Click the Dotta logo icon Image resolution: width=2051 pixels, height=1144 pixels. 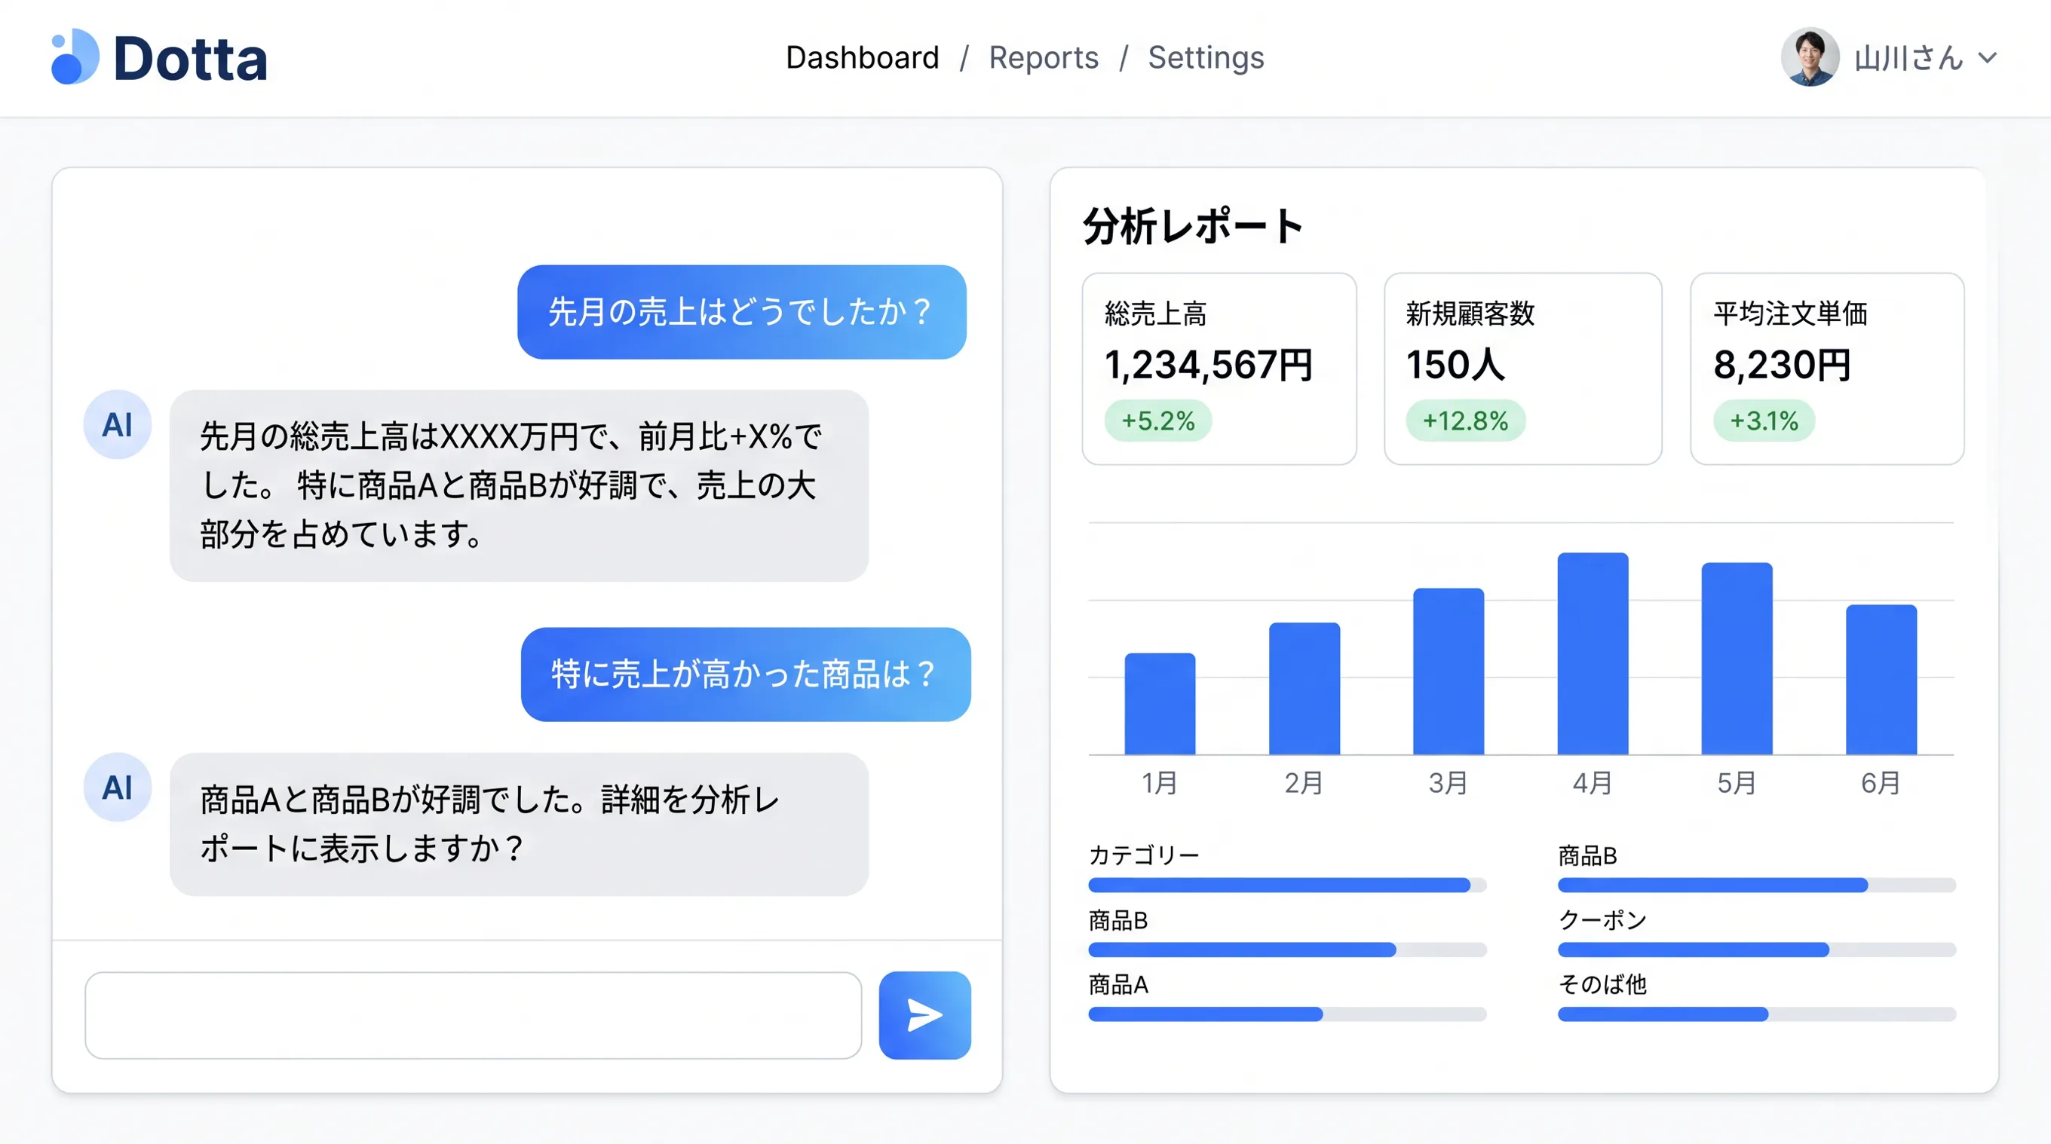click(75, 57)
